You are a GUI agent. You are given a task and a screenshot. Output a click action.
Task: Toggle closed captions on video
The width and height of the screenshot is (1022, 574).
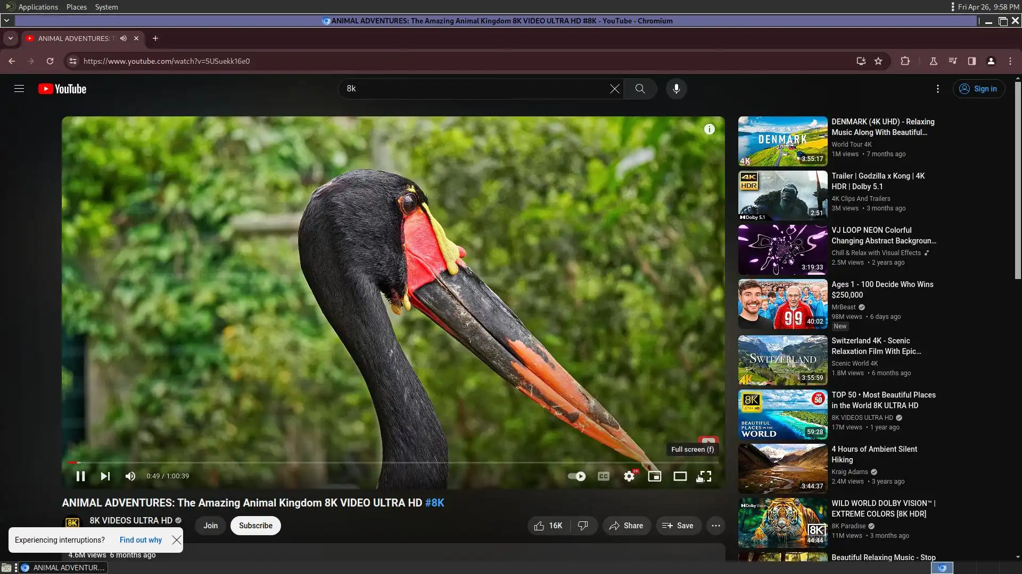[x=603, y=476]
